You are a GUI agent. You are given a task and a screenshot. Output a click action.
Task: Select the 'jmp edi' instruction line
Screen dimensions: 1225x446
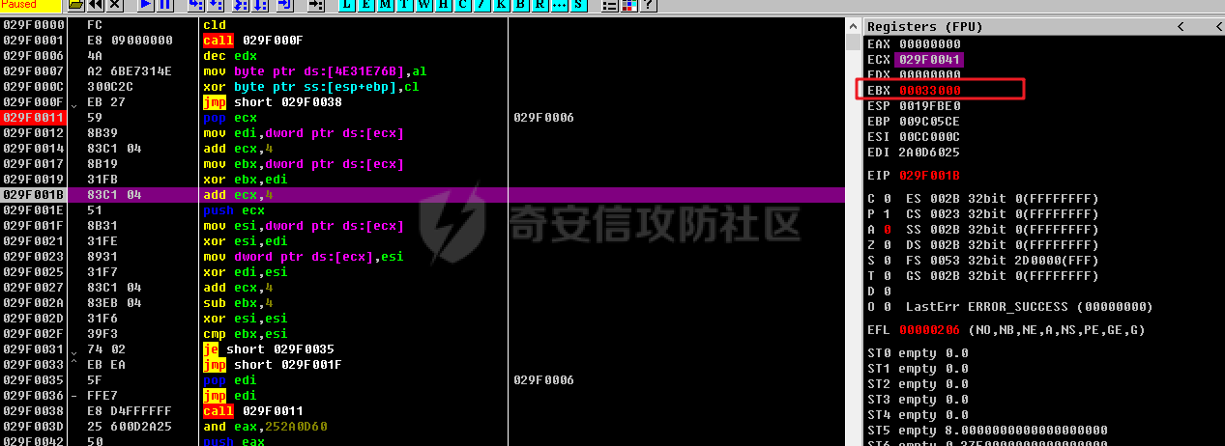coord(232,396)
